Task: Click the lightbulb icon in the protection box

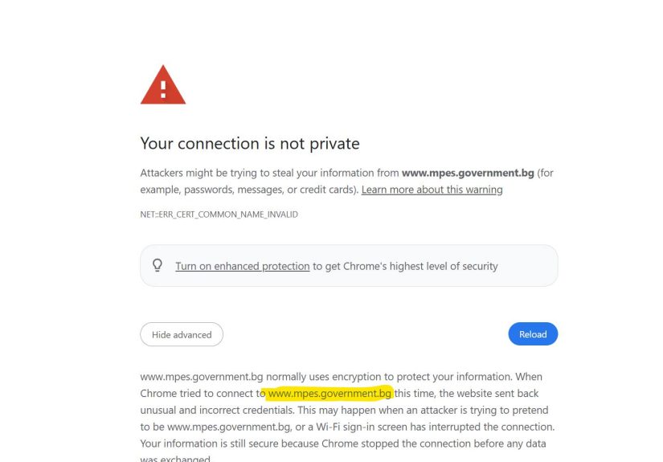Action: [x=158, y=265]
